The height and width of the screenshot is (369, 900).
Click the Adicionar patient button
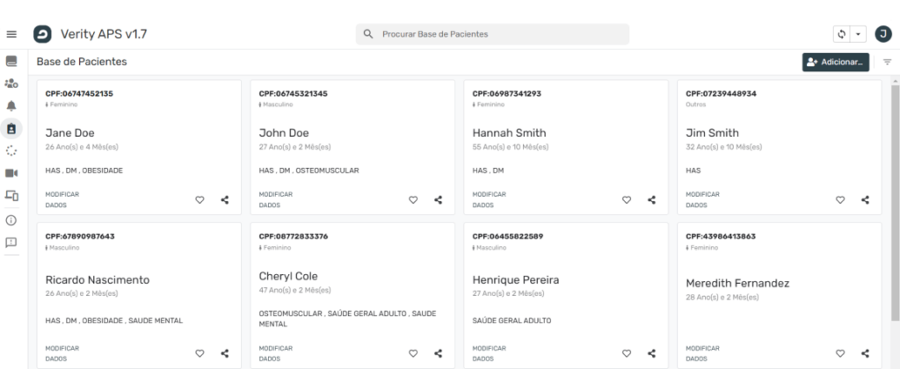[836, 62]
